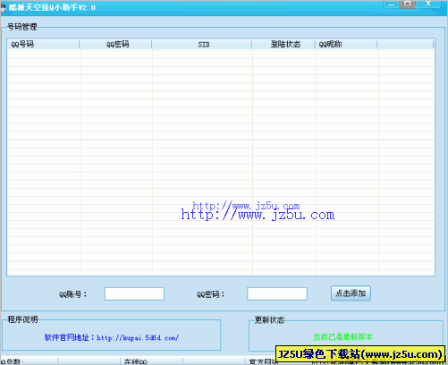Image resolution: width=448 pixels, height=365 pixels.
Task: Click the 程序说明 group label
Action: (x=22, y=319)
